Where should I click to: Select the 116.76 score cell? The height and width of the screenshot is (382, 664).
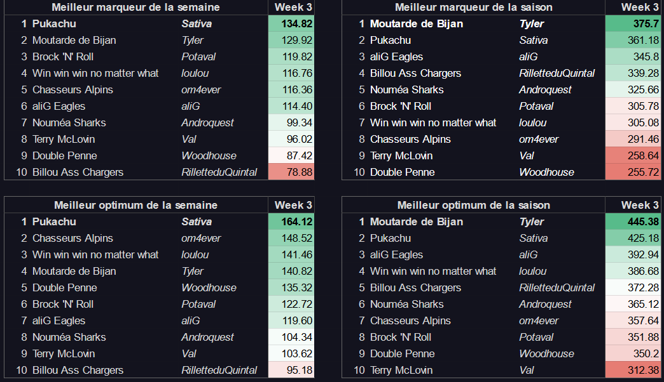[x=293, y=73]
